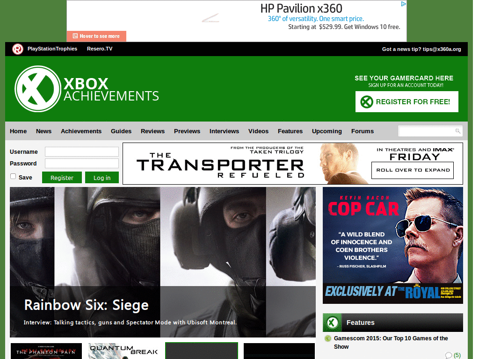Open the Interviews menu item

[x=224, y=131]
